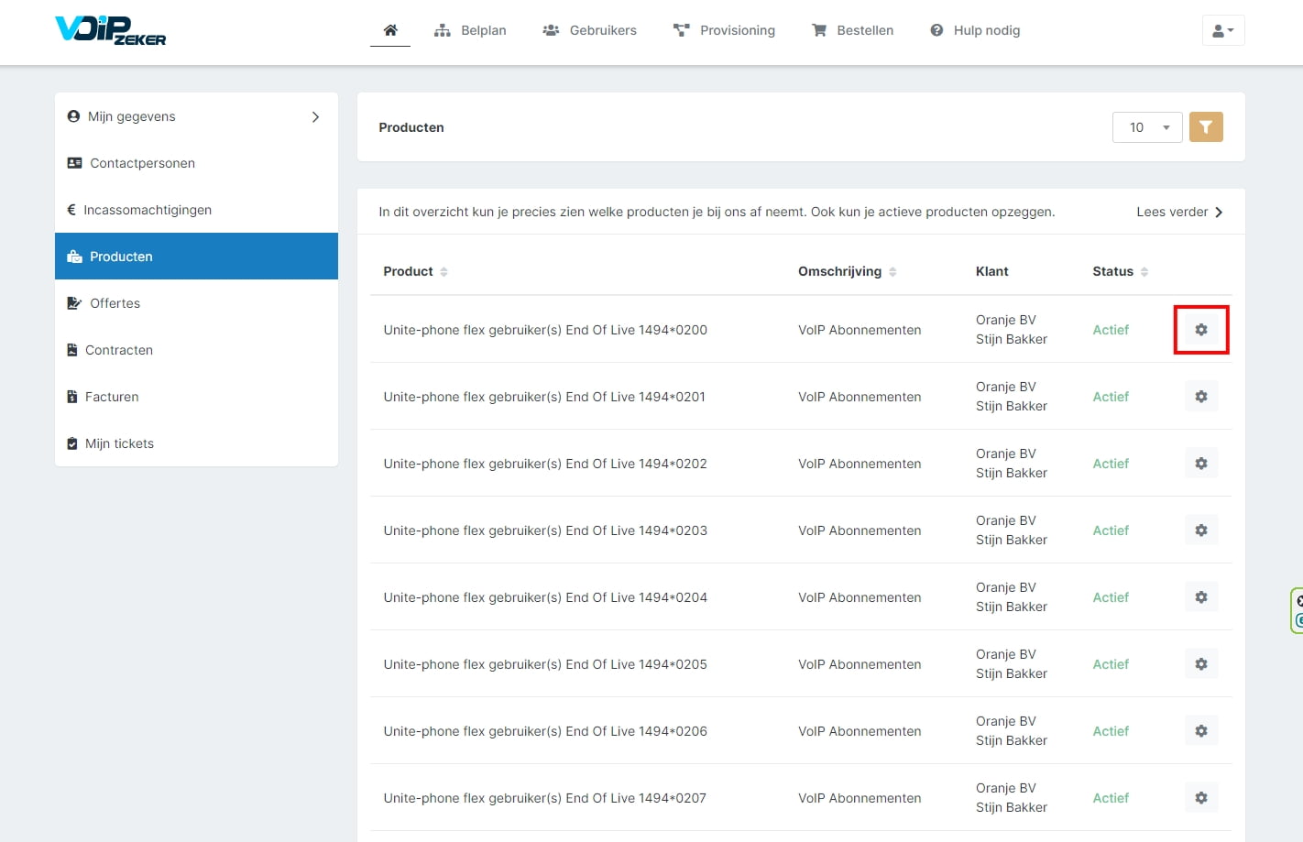
Task: Go to the home icon tab
Action: [390, 30]
